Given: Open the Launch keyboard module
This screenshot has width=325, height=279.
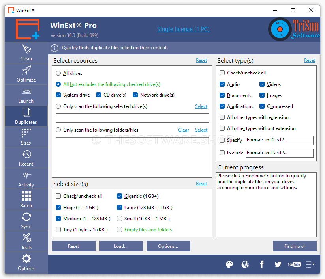Looking at the screenshot, I should click(26, 95).
